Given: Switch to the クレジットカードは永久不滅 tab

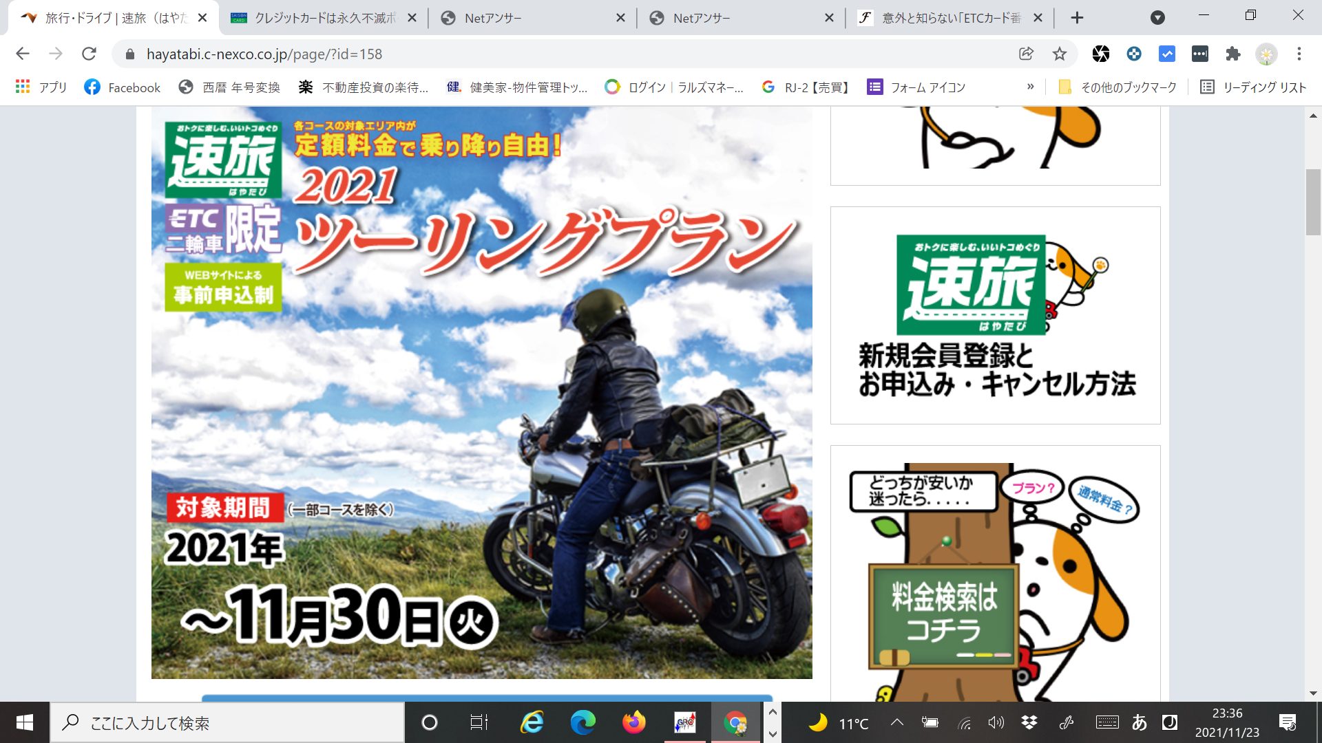Looking at the screenshot, I should click(x=324, y=18).
